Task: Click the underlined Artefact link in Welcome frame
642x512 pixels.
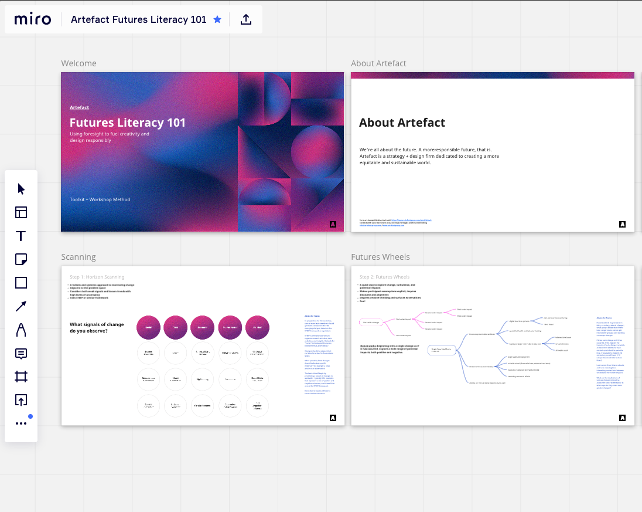Action: point(80,107)
